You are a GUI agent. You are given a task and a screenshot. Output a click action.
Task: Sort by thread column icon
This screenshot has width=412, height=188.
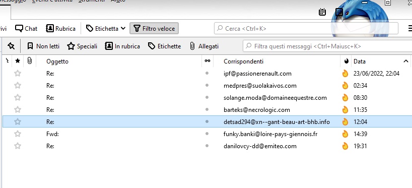[x=8, y=61]
